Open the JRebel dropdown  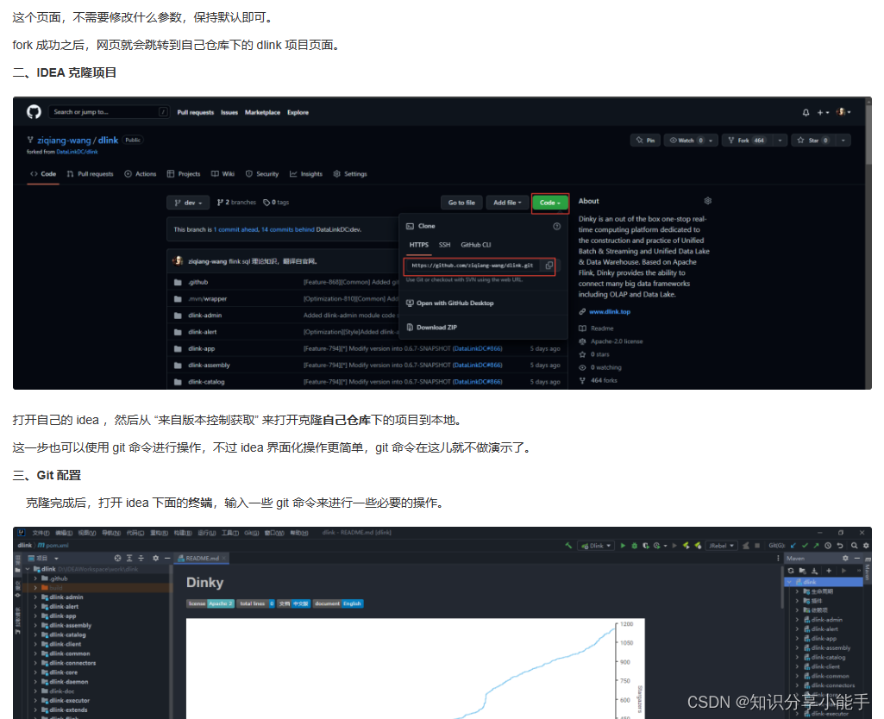(x=721, y=546)
